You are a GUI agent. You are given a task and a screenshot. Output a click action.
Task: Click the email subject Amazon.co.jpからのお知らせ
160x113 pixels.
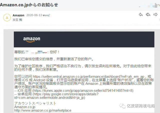pos(29,5)
